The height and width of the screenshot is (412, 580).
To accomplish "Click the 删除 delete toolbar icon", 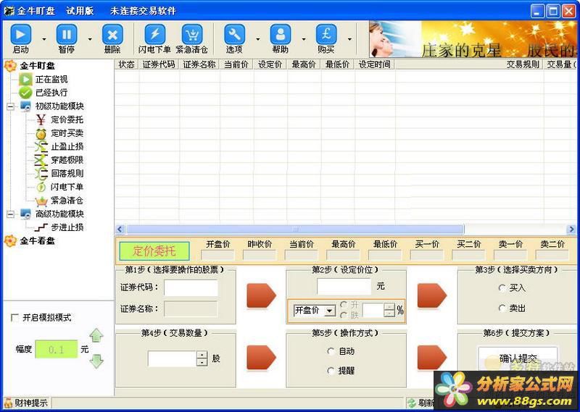I will click(112, 35).
